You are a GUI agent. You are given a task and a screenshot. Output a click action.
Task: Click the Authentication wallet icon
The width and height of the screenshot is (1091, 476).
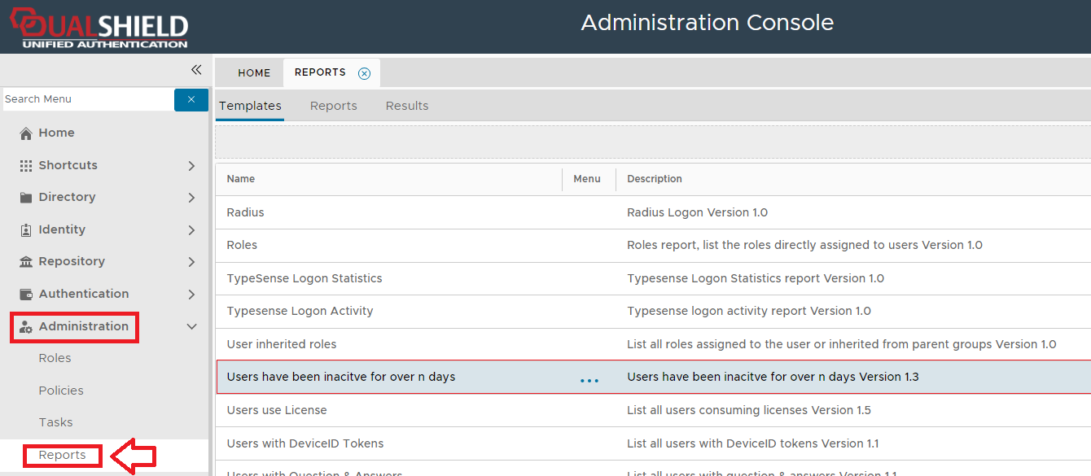pos(26,295)
